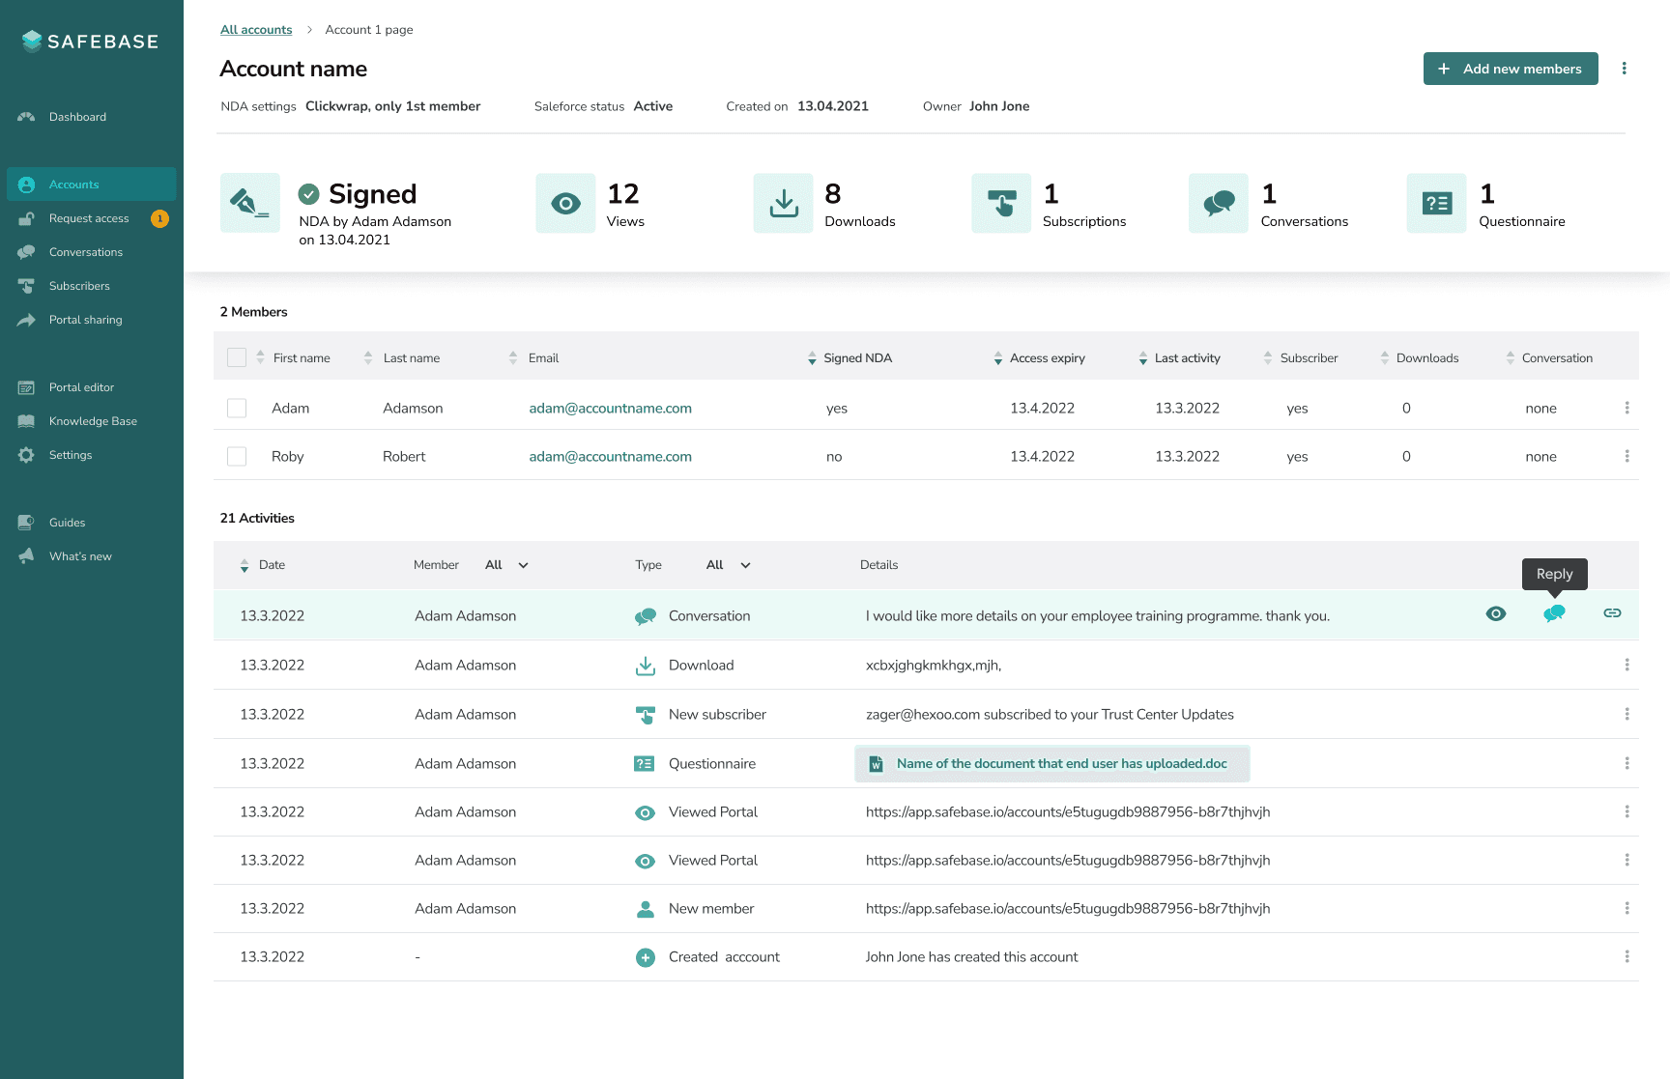Click the New member person icon
The width and height of the screenshot is (1670, 1079).
tap(645, 909)
